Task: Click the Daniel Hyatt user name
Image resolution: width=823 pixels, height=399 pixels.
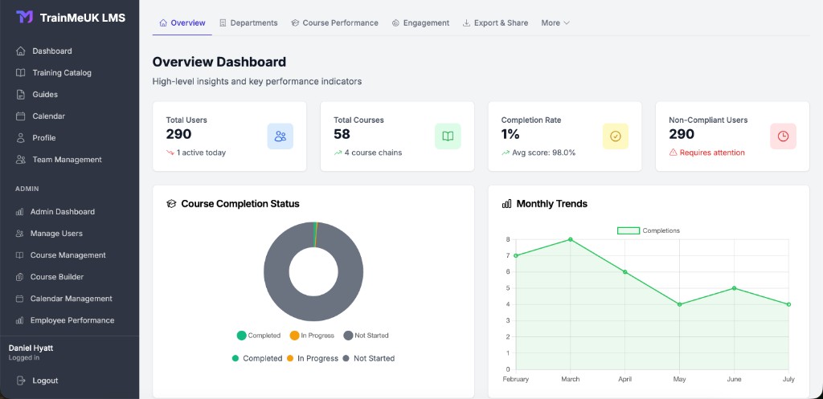Action: click(31, 348)
